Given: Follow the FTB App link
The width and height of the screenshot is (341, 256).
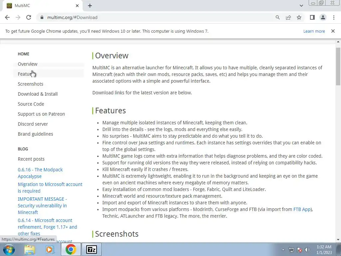Looking at the screenshot, I should [x=302, y=209].
